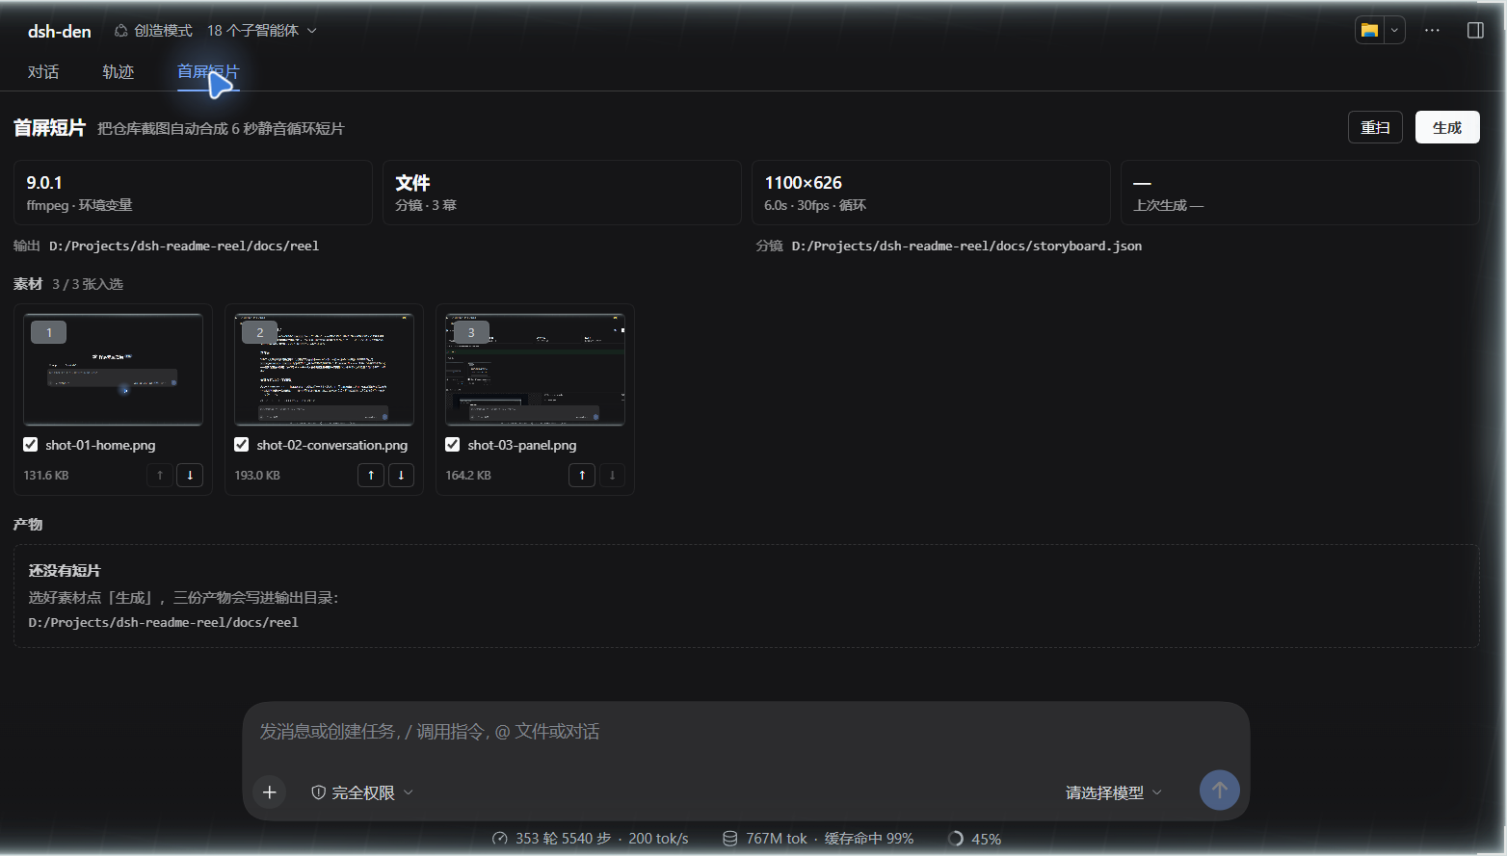Viewport: 1507px width, 856px height.
Task: Uncheck shot-02-conversation.png checkbox
Action: click(242, 445)
